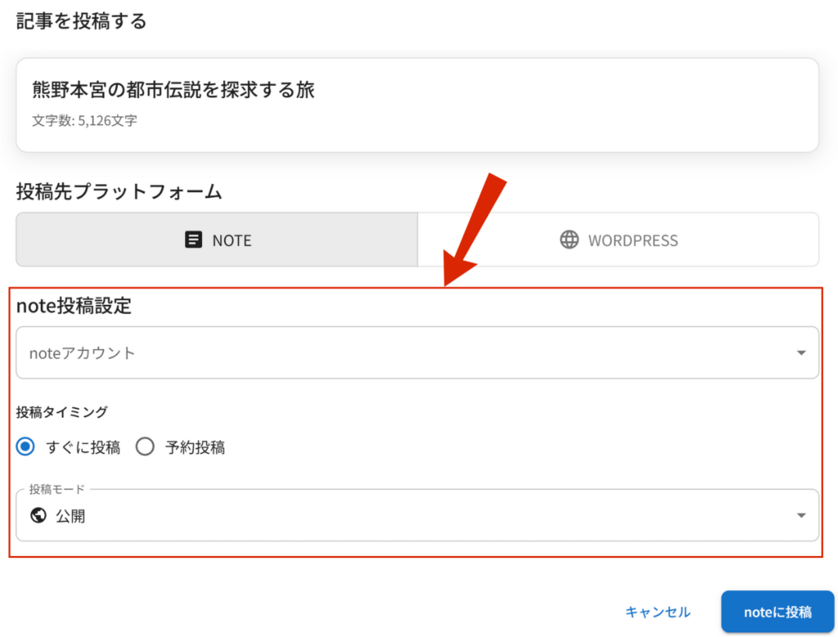The width and height of the screenshot is (838, 637).
Task: Click the 文字数 5,126文字 count text
Action: click(x=84, y=121)
